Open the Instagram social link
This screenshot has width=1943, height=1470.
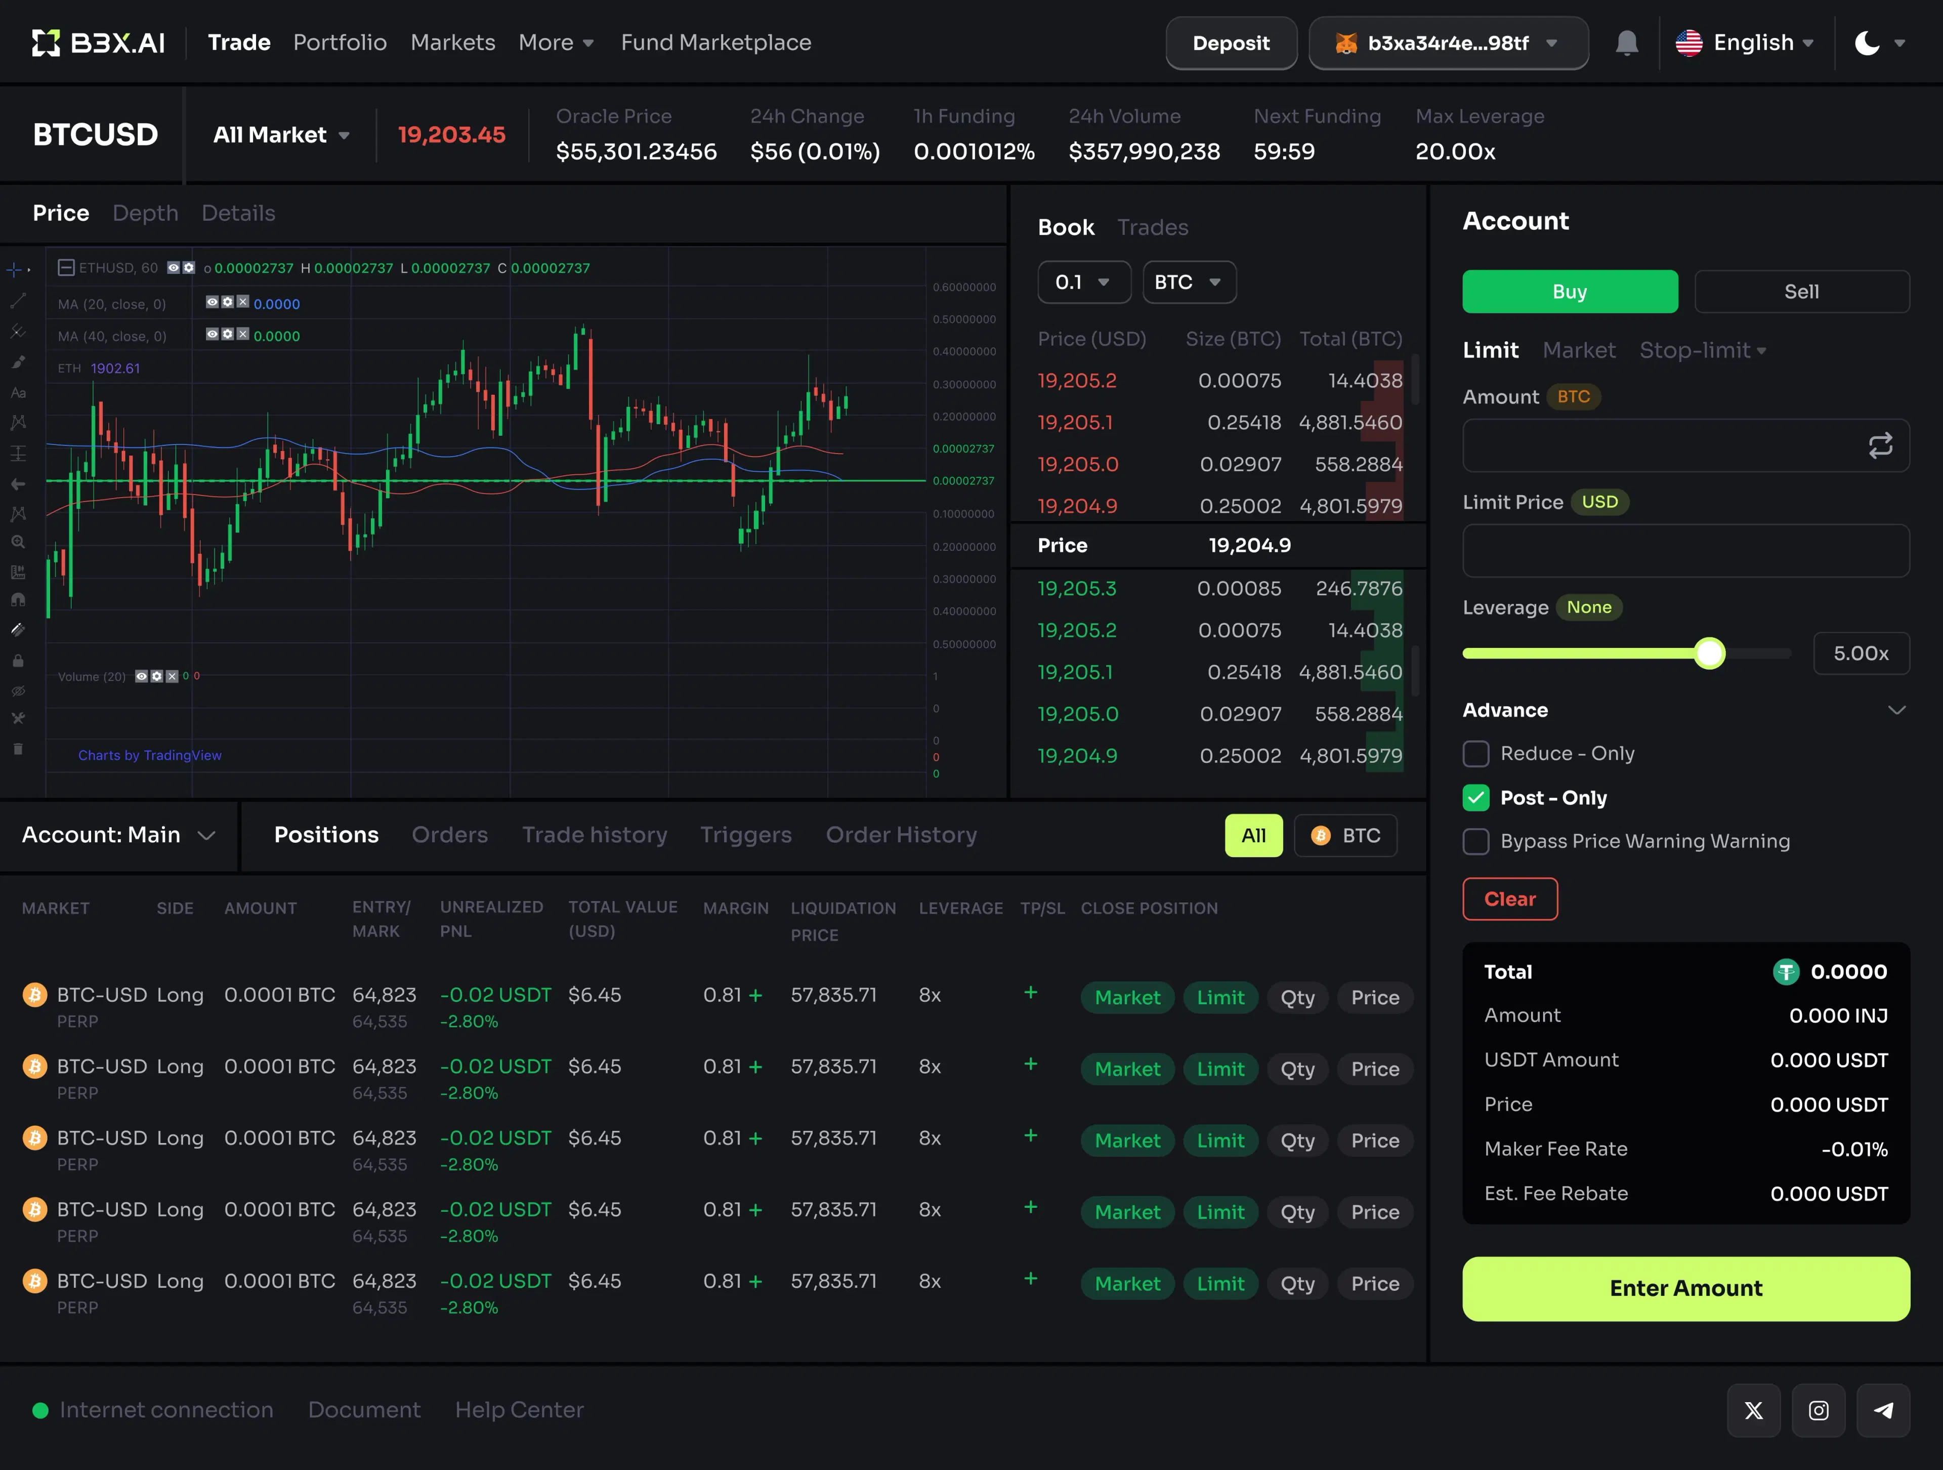point(1818,1410)
